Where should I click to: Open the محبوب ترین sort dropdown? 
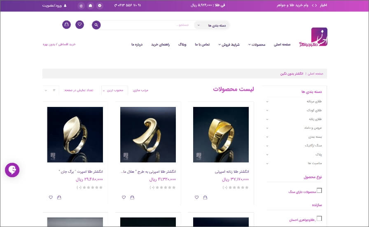(x=115, y=90)
